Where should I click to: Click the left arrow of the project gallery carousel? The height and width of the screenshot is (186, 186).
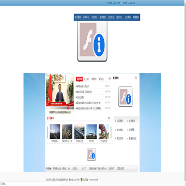48,132
